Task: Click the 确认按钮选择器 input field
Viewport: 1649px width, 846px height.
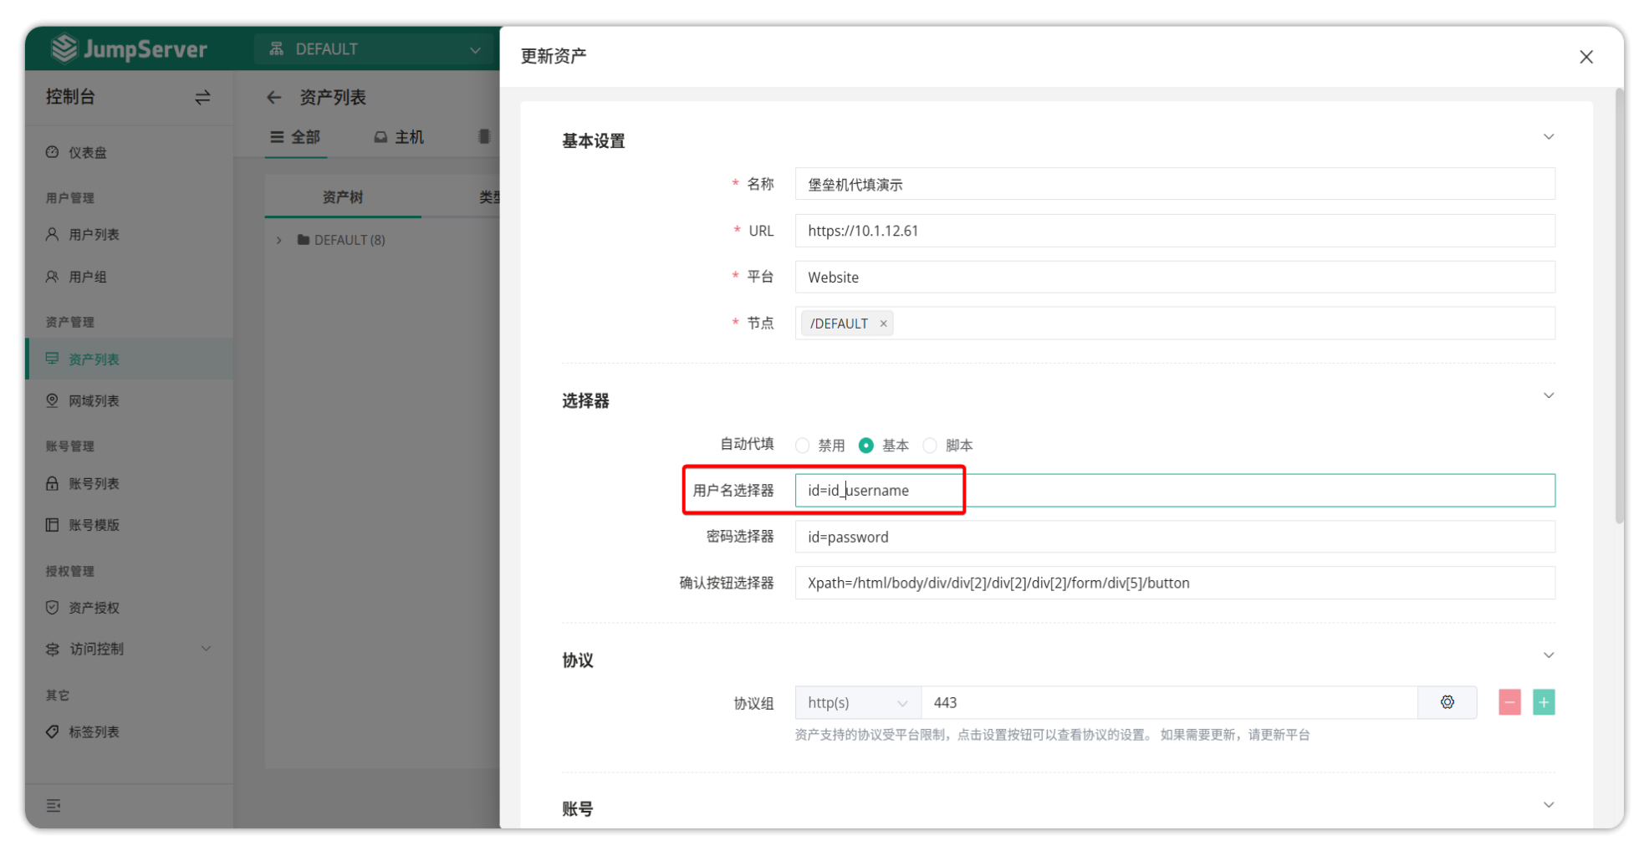Action: [x=1175, y=583]
